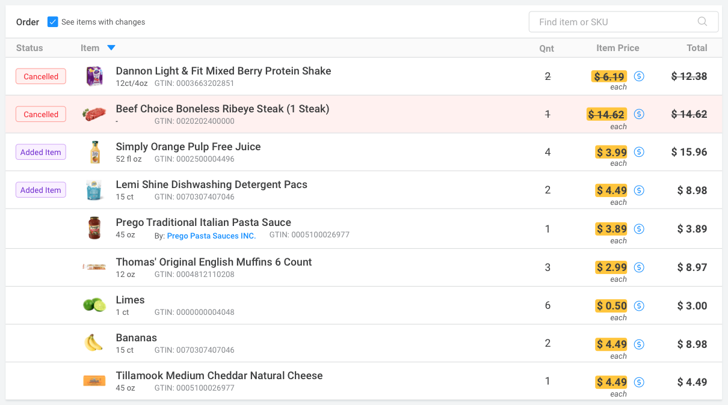Click the Added Item badge for orange juice
Image resolution: width=728 pixels, height=405 pixels.
[x=41, y=152]
